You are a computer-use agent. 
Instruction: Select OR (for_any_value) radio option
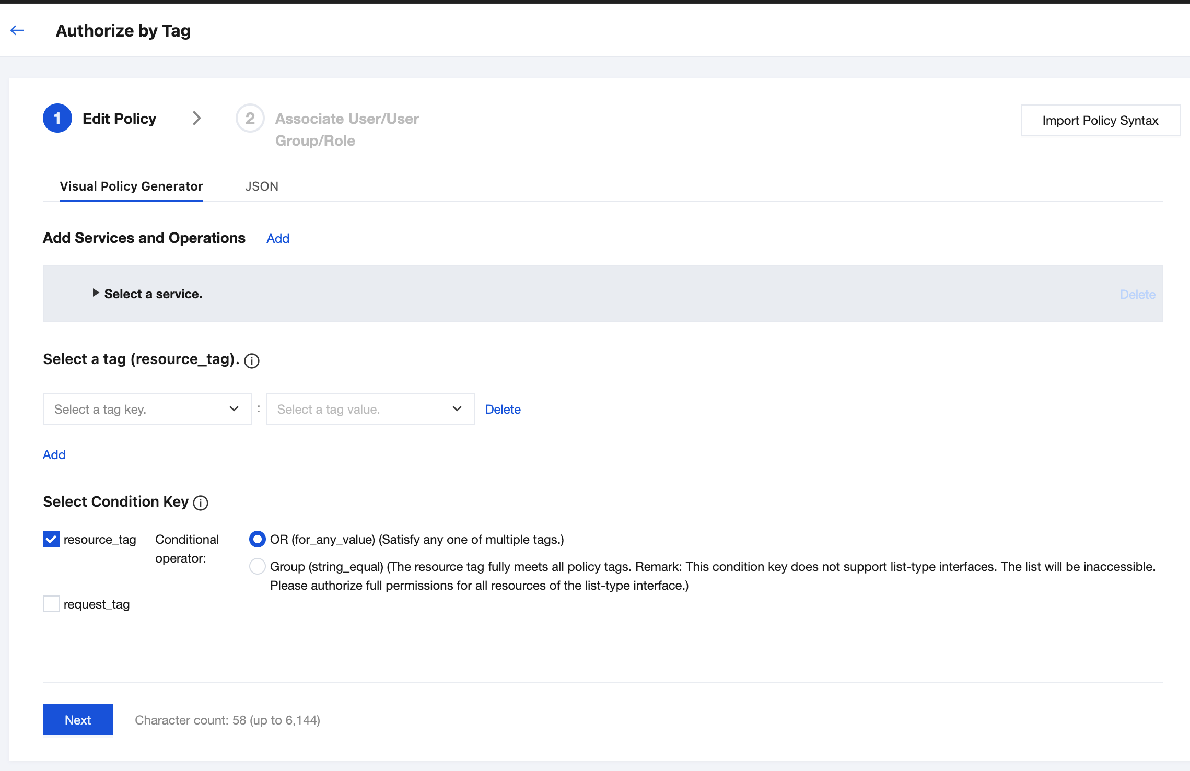click(x=258, y=539)
